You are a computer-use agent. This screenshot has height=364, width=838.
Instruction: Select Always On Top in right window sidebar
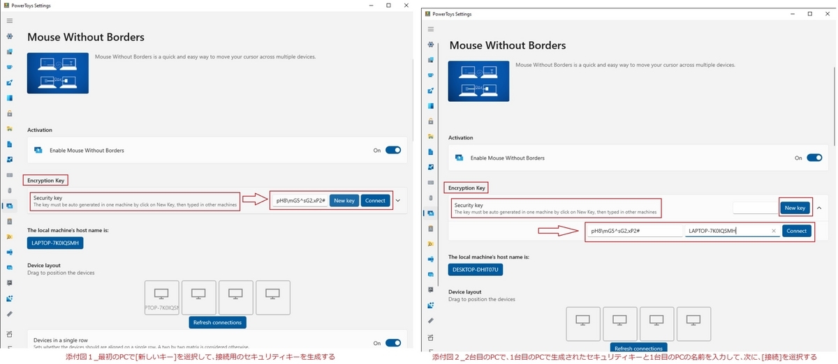click(x=430, y=59)
